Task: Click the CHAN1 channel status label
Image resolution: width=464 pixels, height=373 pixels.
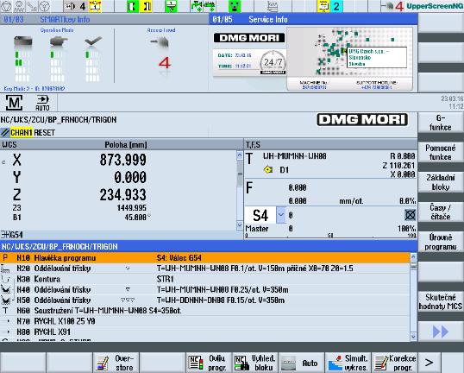Action: 21,132
